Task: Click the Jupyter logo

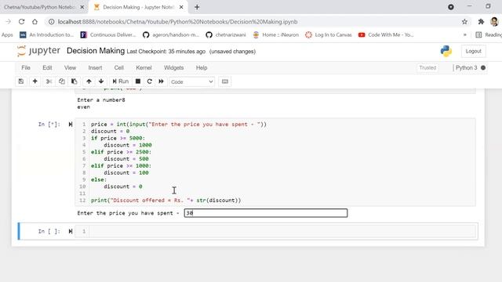Action: [x=38, y=51]
